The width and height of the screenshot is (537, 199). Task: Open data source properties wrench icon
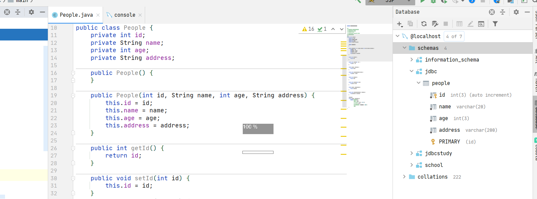435,24
